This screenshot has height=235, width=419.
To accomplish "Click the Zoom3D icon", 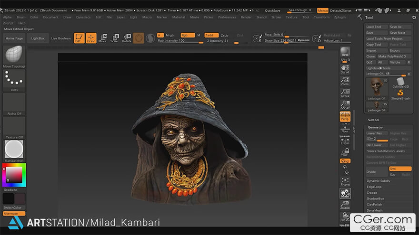I will tap(345, 205).
